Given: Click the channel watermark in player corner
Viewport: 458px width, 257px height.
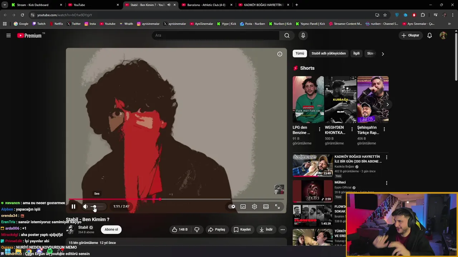Looking at the screenshot, I should point(279,189).
